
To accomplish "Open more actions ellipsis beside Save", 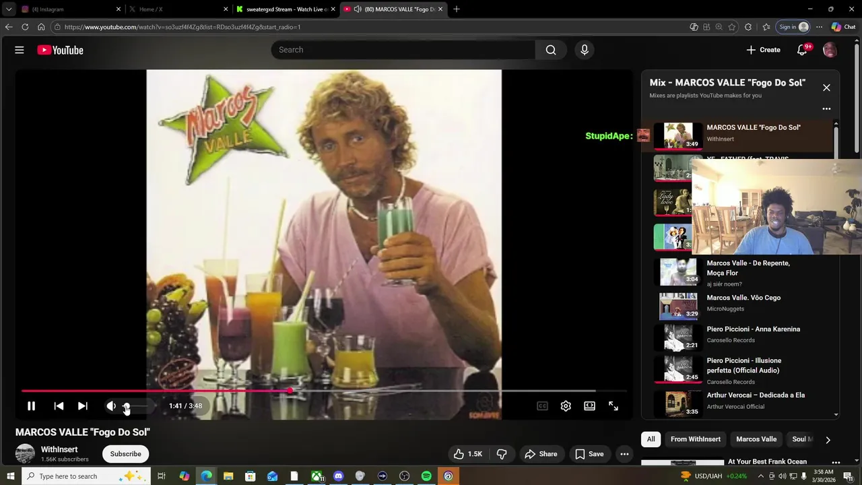I will (624, 454).
